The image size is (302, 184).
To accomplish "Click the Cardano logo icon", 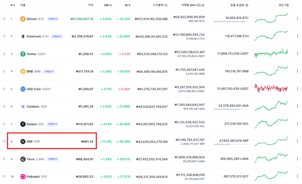I will [23, 107].
